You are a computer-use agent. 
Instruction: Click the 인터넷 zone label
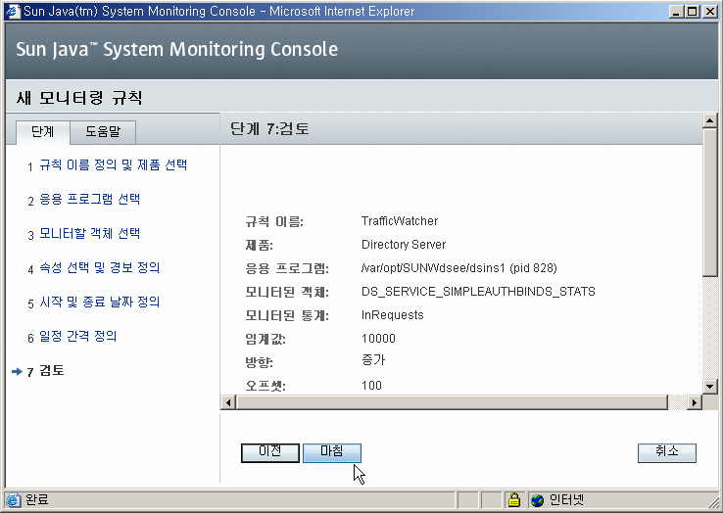click(566, 500)
